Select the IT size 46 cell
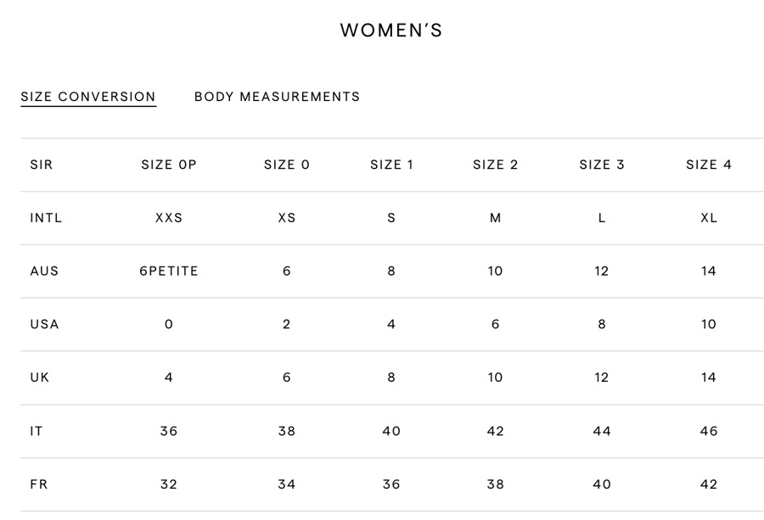 click(x=709, y=431)
